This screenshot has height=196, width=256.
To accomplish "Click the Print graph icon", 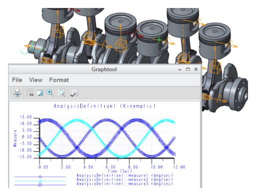I will (x=17, y=93).
